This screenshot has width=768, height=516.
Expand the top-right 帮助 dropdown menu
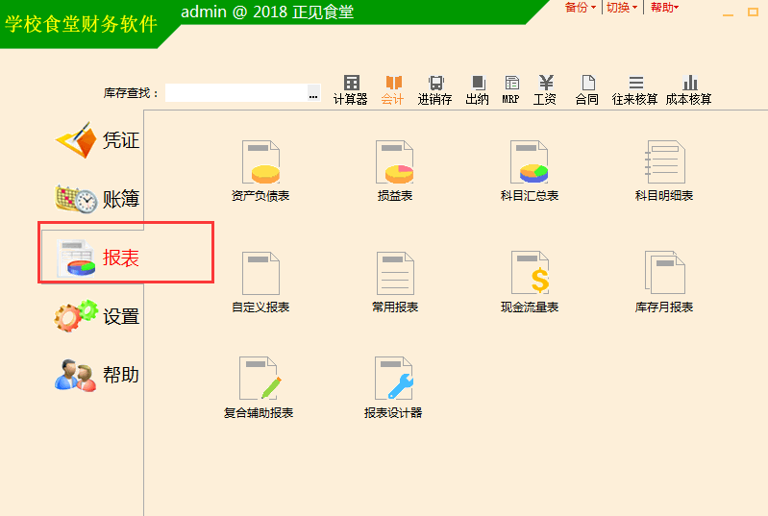coord(664,8)
